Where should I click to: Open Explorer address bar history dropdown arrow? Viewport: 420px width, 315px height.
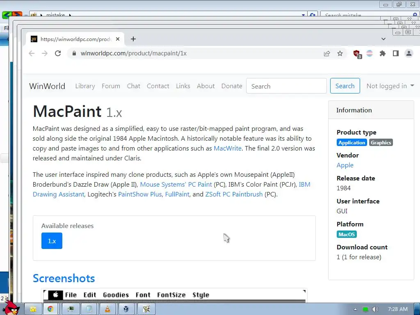(303, 15)
